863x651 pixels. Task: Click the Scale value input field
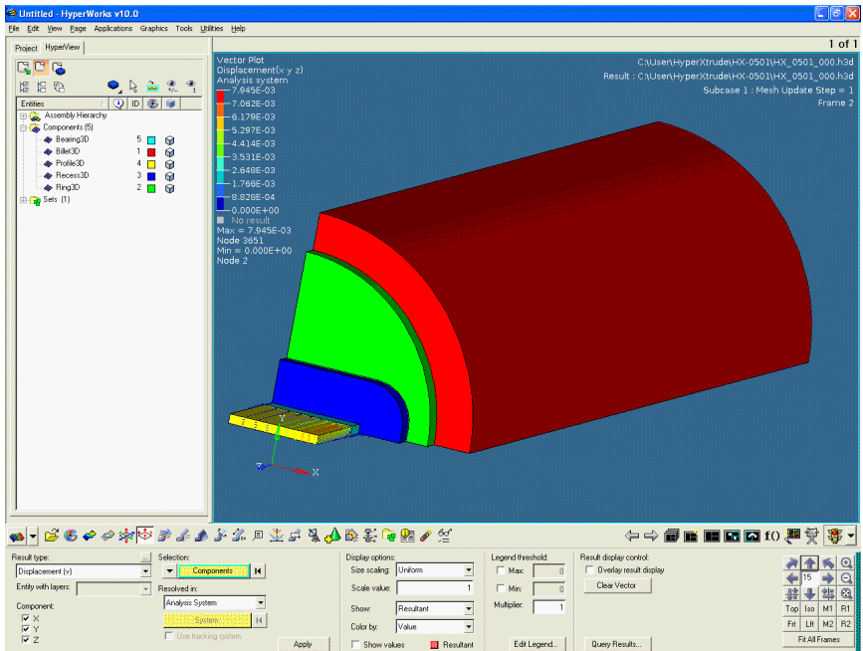click(434, 588)
